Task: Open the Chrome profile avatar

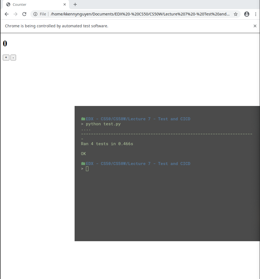Action: pyautogui.click(x=247, y=14)
